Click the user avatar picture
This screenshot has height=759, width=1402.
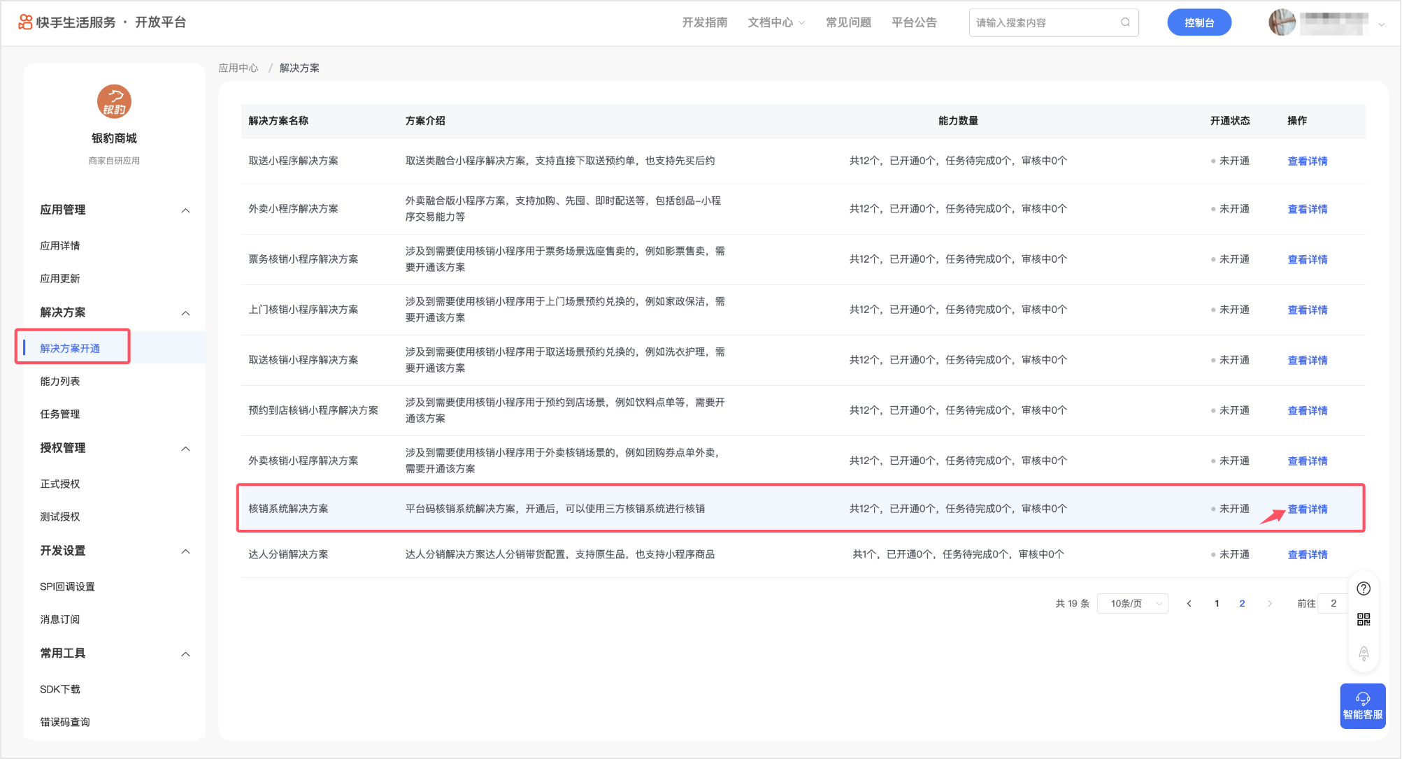tap(1282, 22)
